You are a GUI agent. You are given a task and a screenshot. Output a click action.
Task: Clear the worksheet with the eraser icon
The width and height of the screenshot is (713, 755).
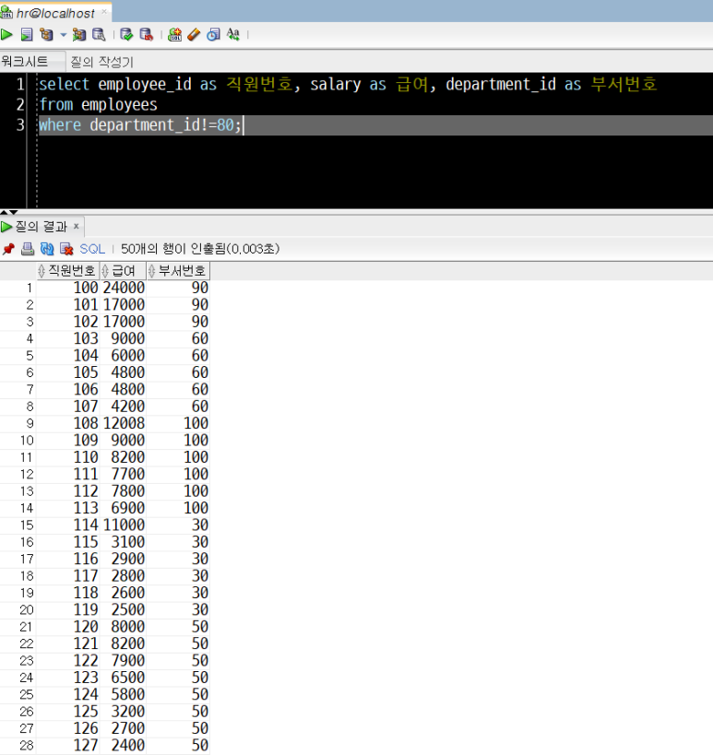(x=194, y=35)
